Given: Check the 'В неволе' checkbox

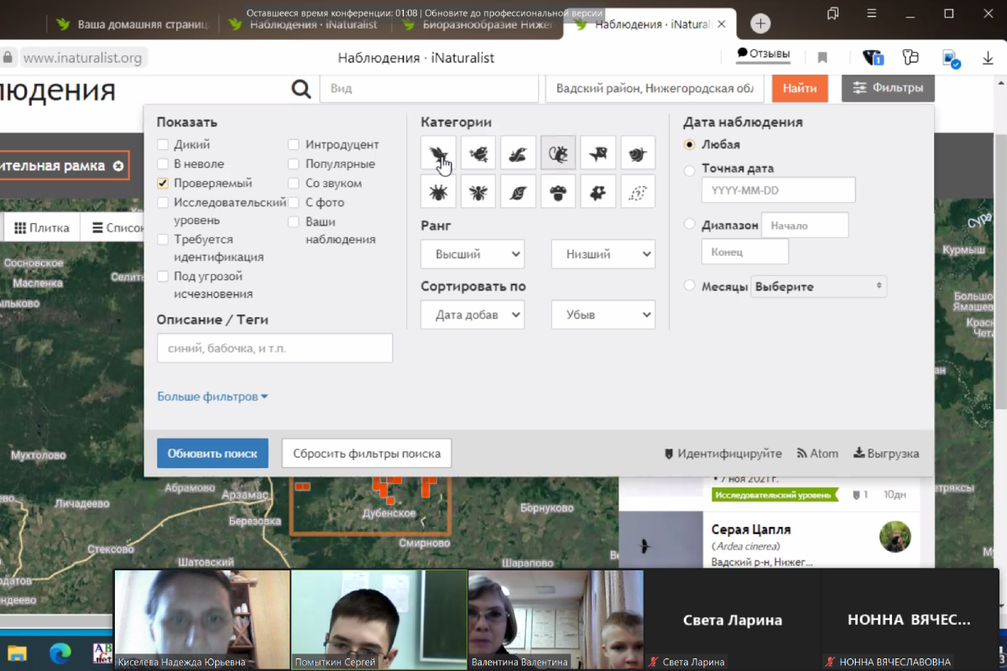Looking at the screenshot, I should [x=163, y=164].
